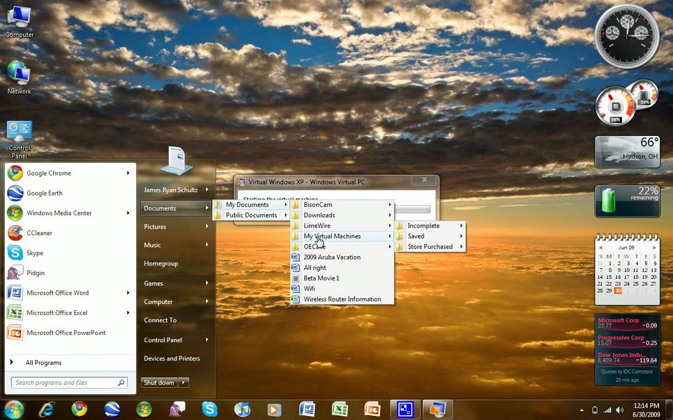Click the battery icon in system tray

point(595,410)
